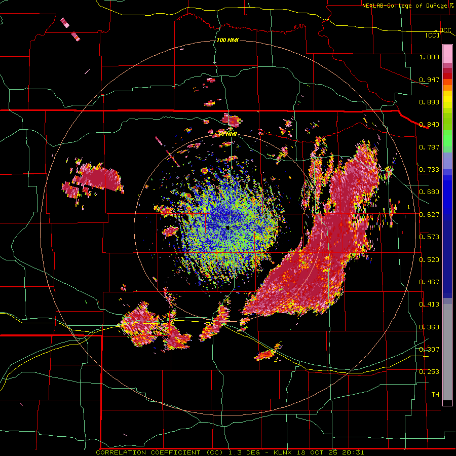Click the 0.787 scale value
The width and height of the screenshot is (456, 456).
pyautogui.click(x=429, y=147)
